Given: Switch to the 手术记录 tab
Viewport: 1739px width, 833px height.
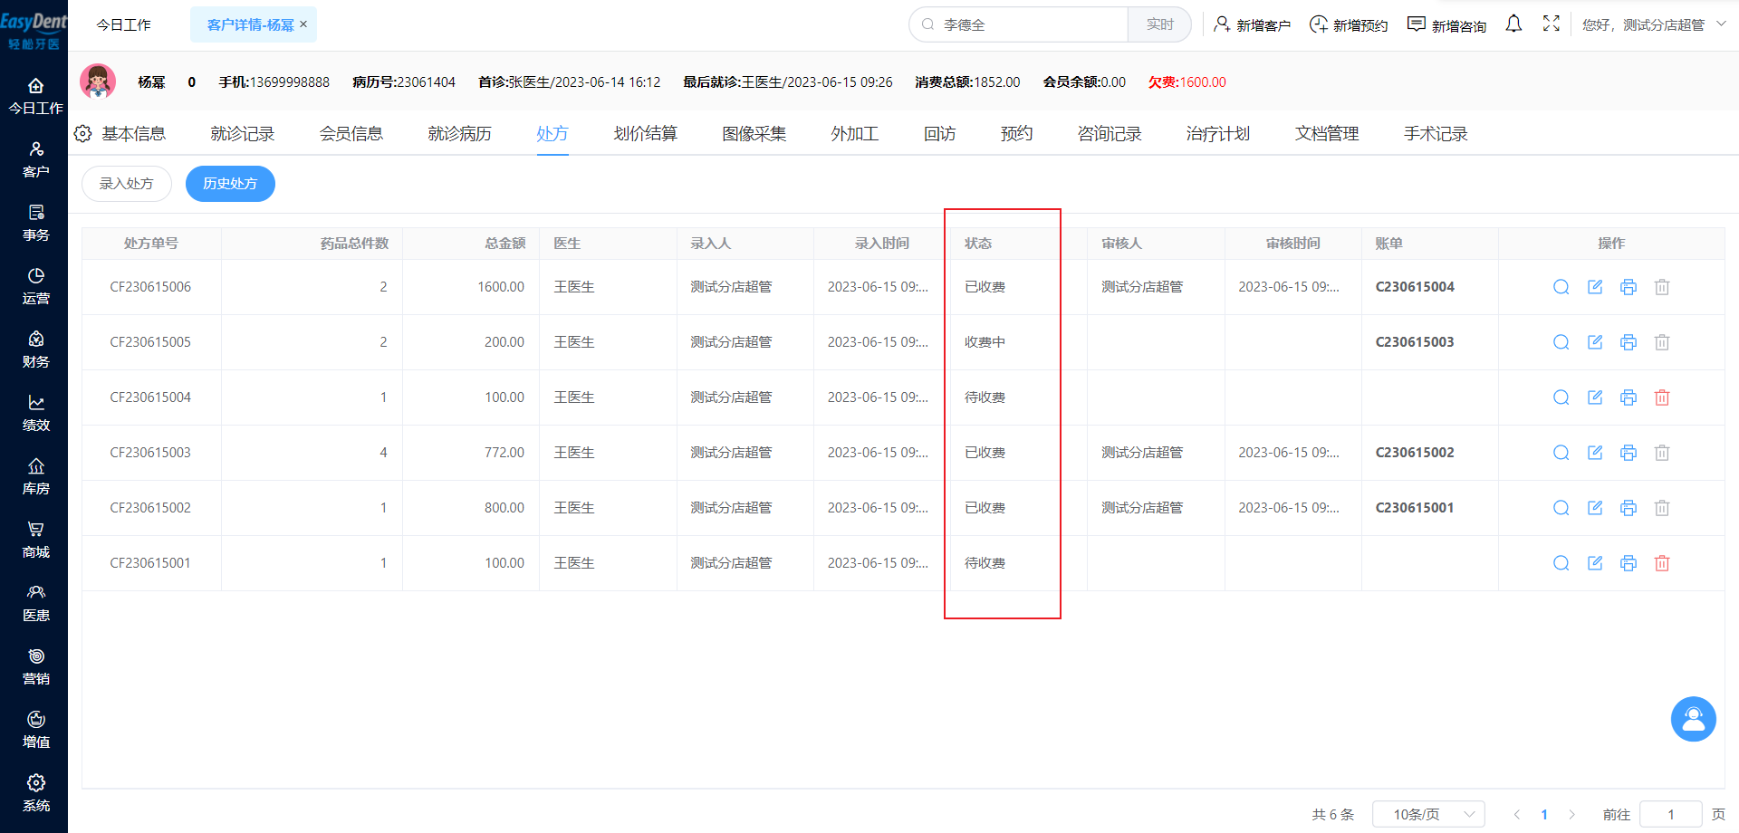Looking at the screenshot, I should pos(1436,134).
